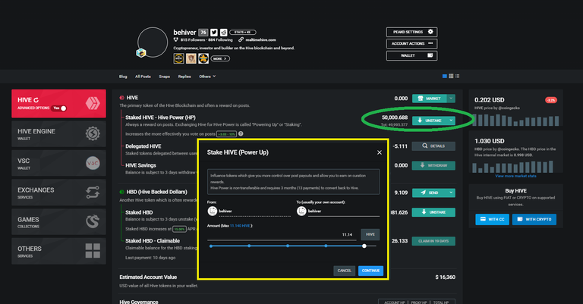Open PeakD Settings button
Image resolution: width=583 pixels, height=304 pixels.
coord(411,32)
